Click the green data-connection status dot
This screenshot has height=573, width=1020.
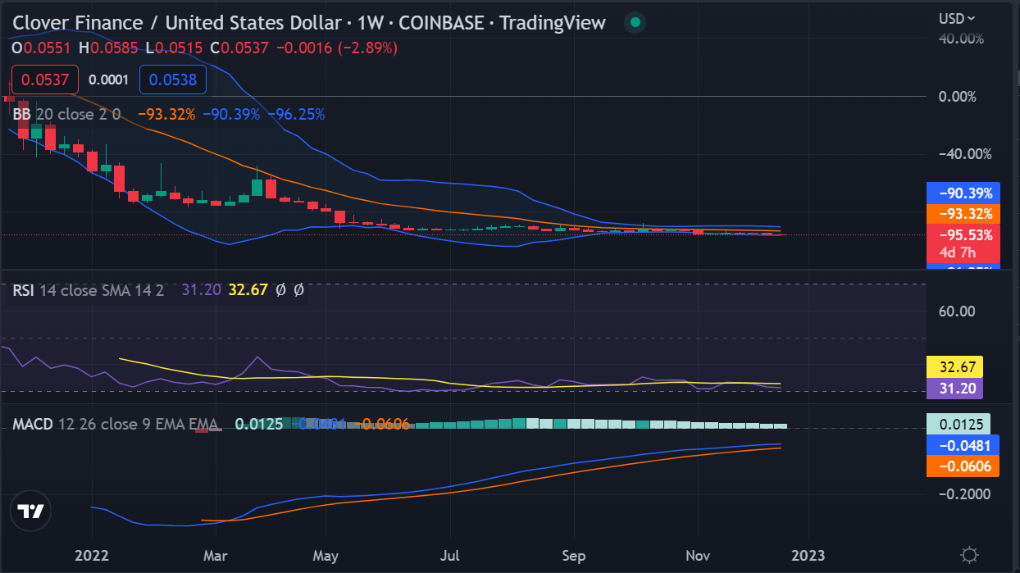[635, 23]
